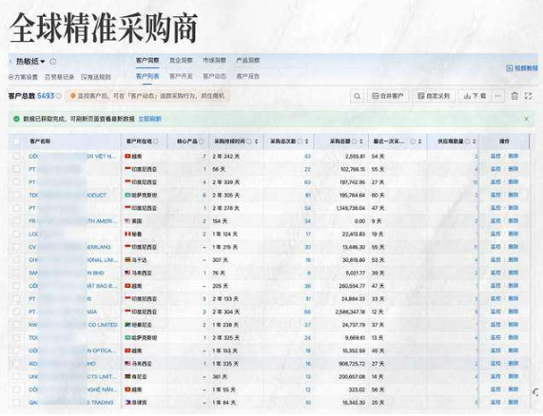
Task: Sort by 供应商数量 using its arrows
Action: pos(475,142)
